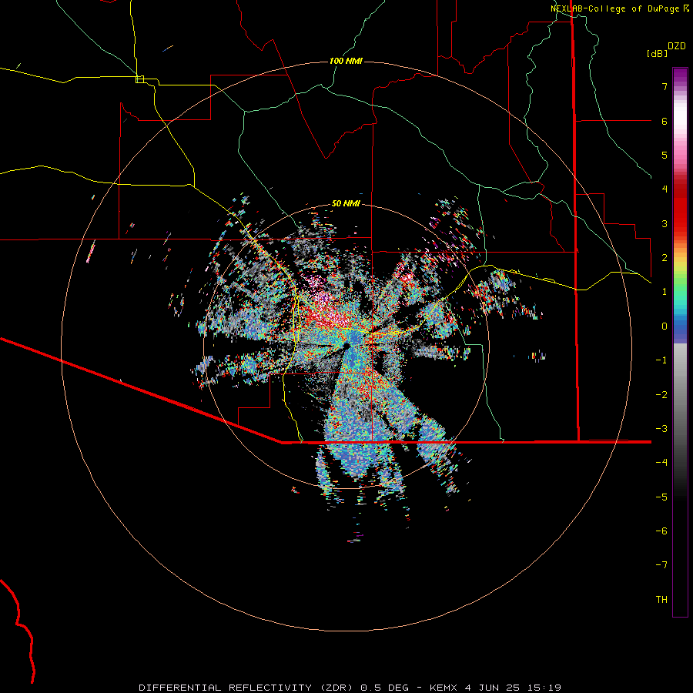This screenshot has width=693, height=693.
Task: Click the -2 value on the color scale
Action: point(661,395)
